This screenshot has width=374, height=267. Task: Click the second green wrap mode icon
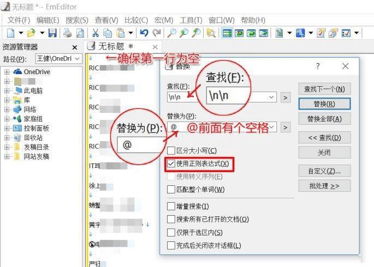pos(239,33)
